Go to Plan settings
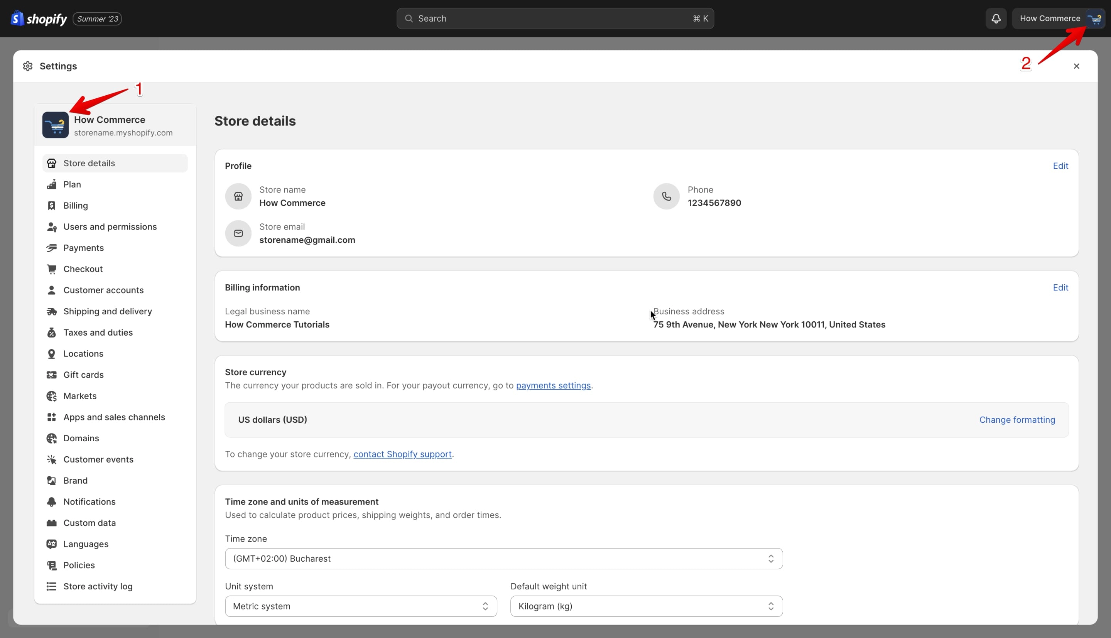The width and height of the screenshot is (1111, 638). [x=115, y=184]
